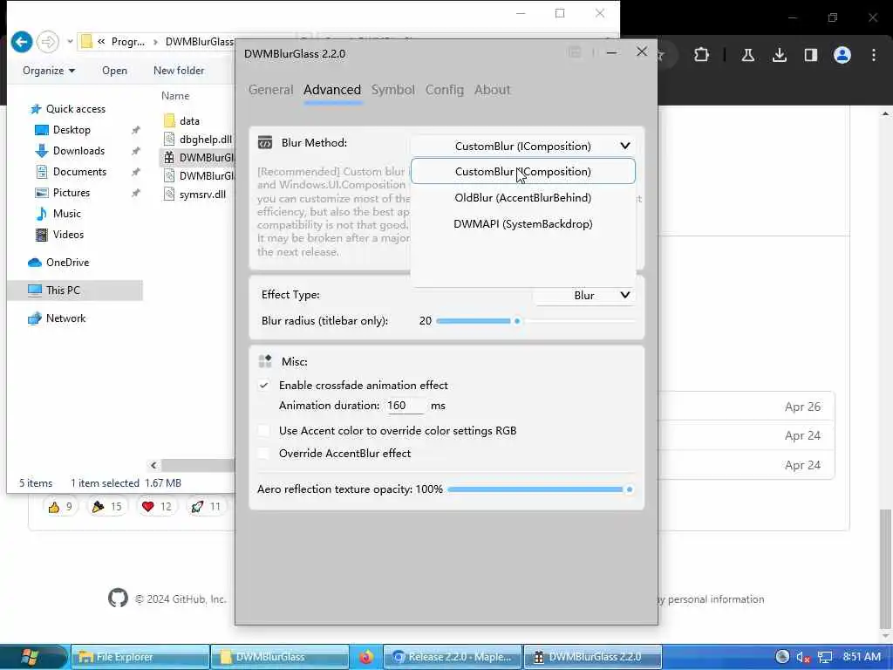Switch to Release 2.2.0 Chrome taskbar button
This screenshot has height=670, width=893.
click(453, 657)
